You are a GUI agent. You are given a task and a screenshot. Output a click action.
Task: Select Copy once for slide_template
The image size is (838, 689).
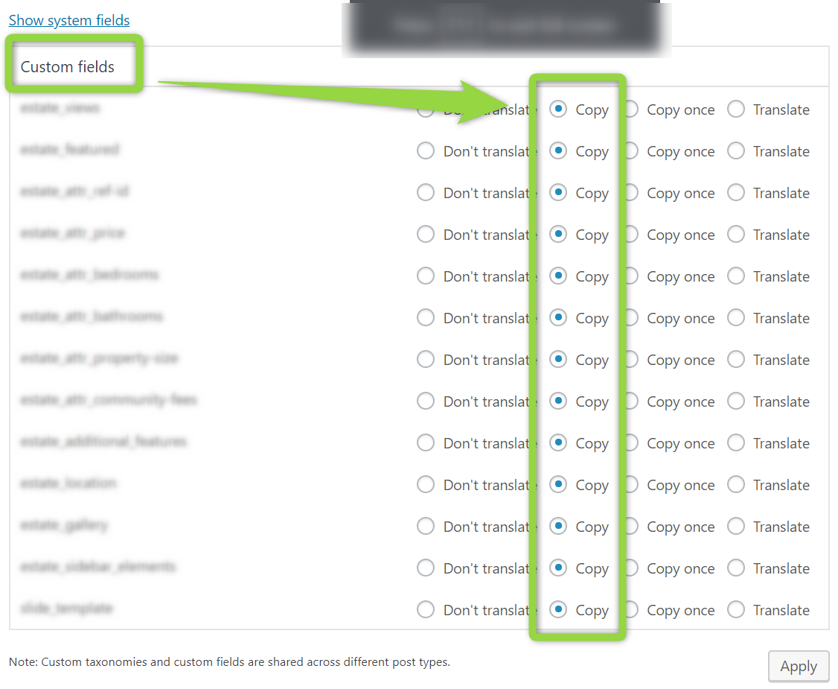tap(632, 610)
